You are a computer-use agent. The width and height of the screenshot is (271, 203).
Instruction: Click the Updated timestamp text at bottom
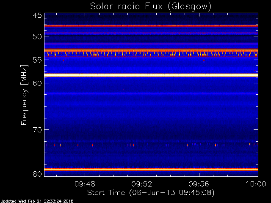coord(37,201)
